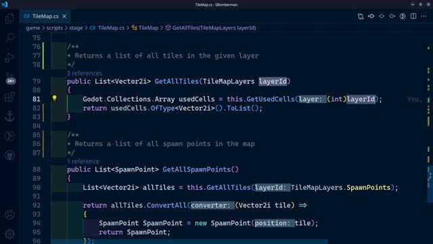Click 'List<Vector2i>' return type on line 79
433x244 pixels.
(x=122, y=81)
